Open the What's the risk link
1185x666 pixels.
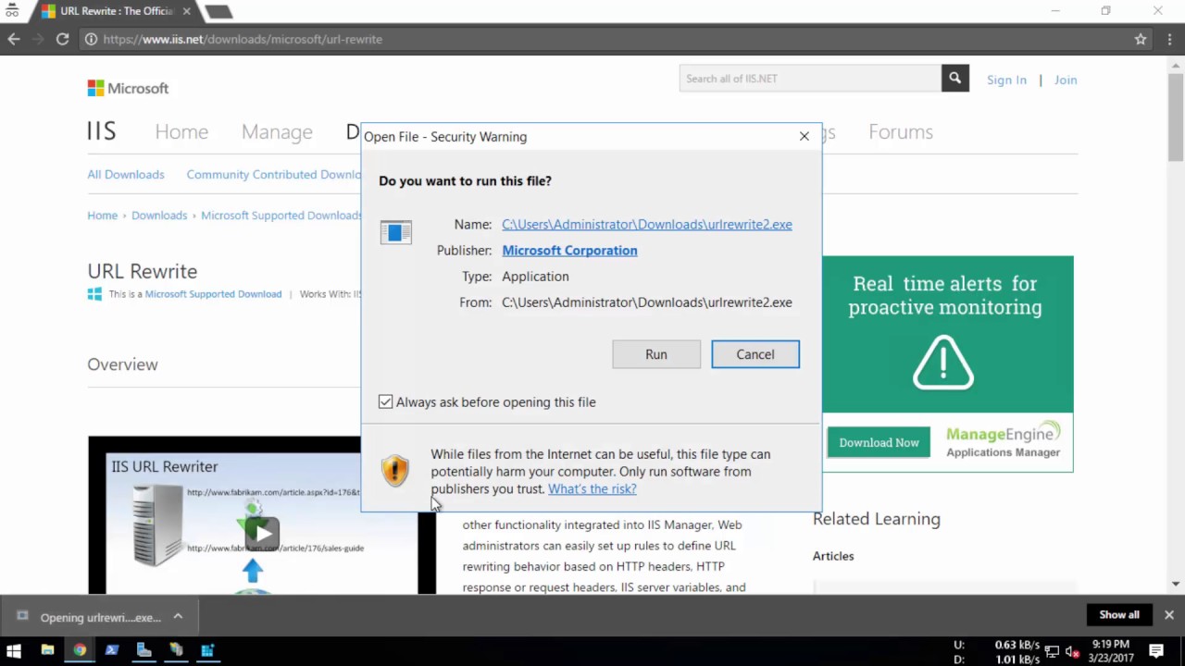point(592,488)
